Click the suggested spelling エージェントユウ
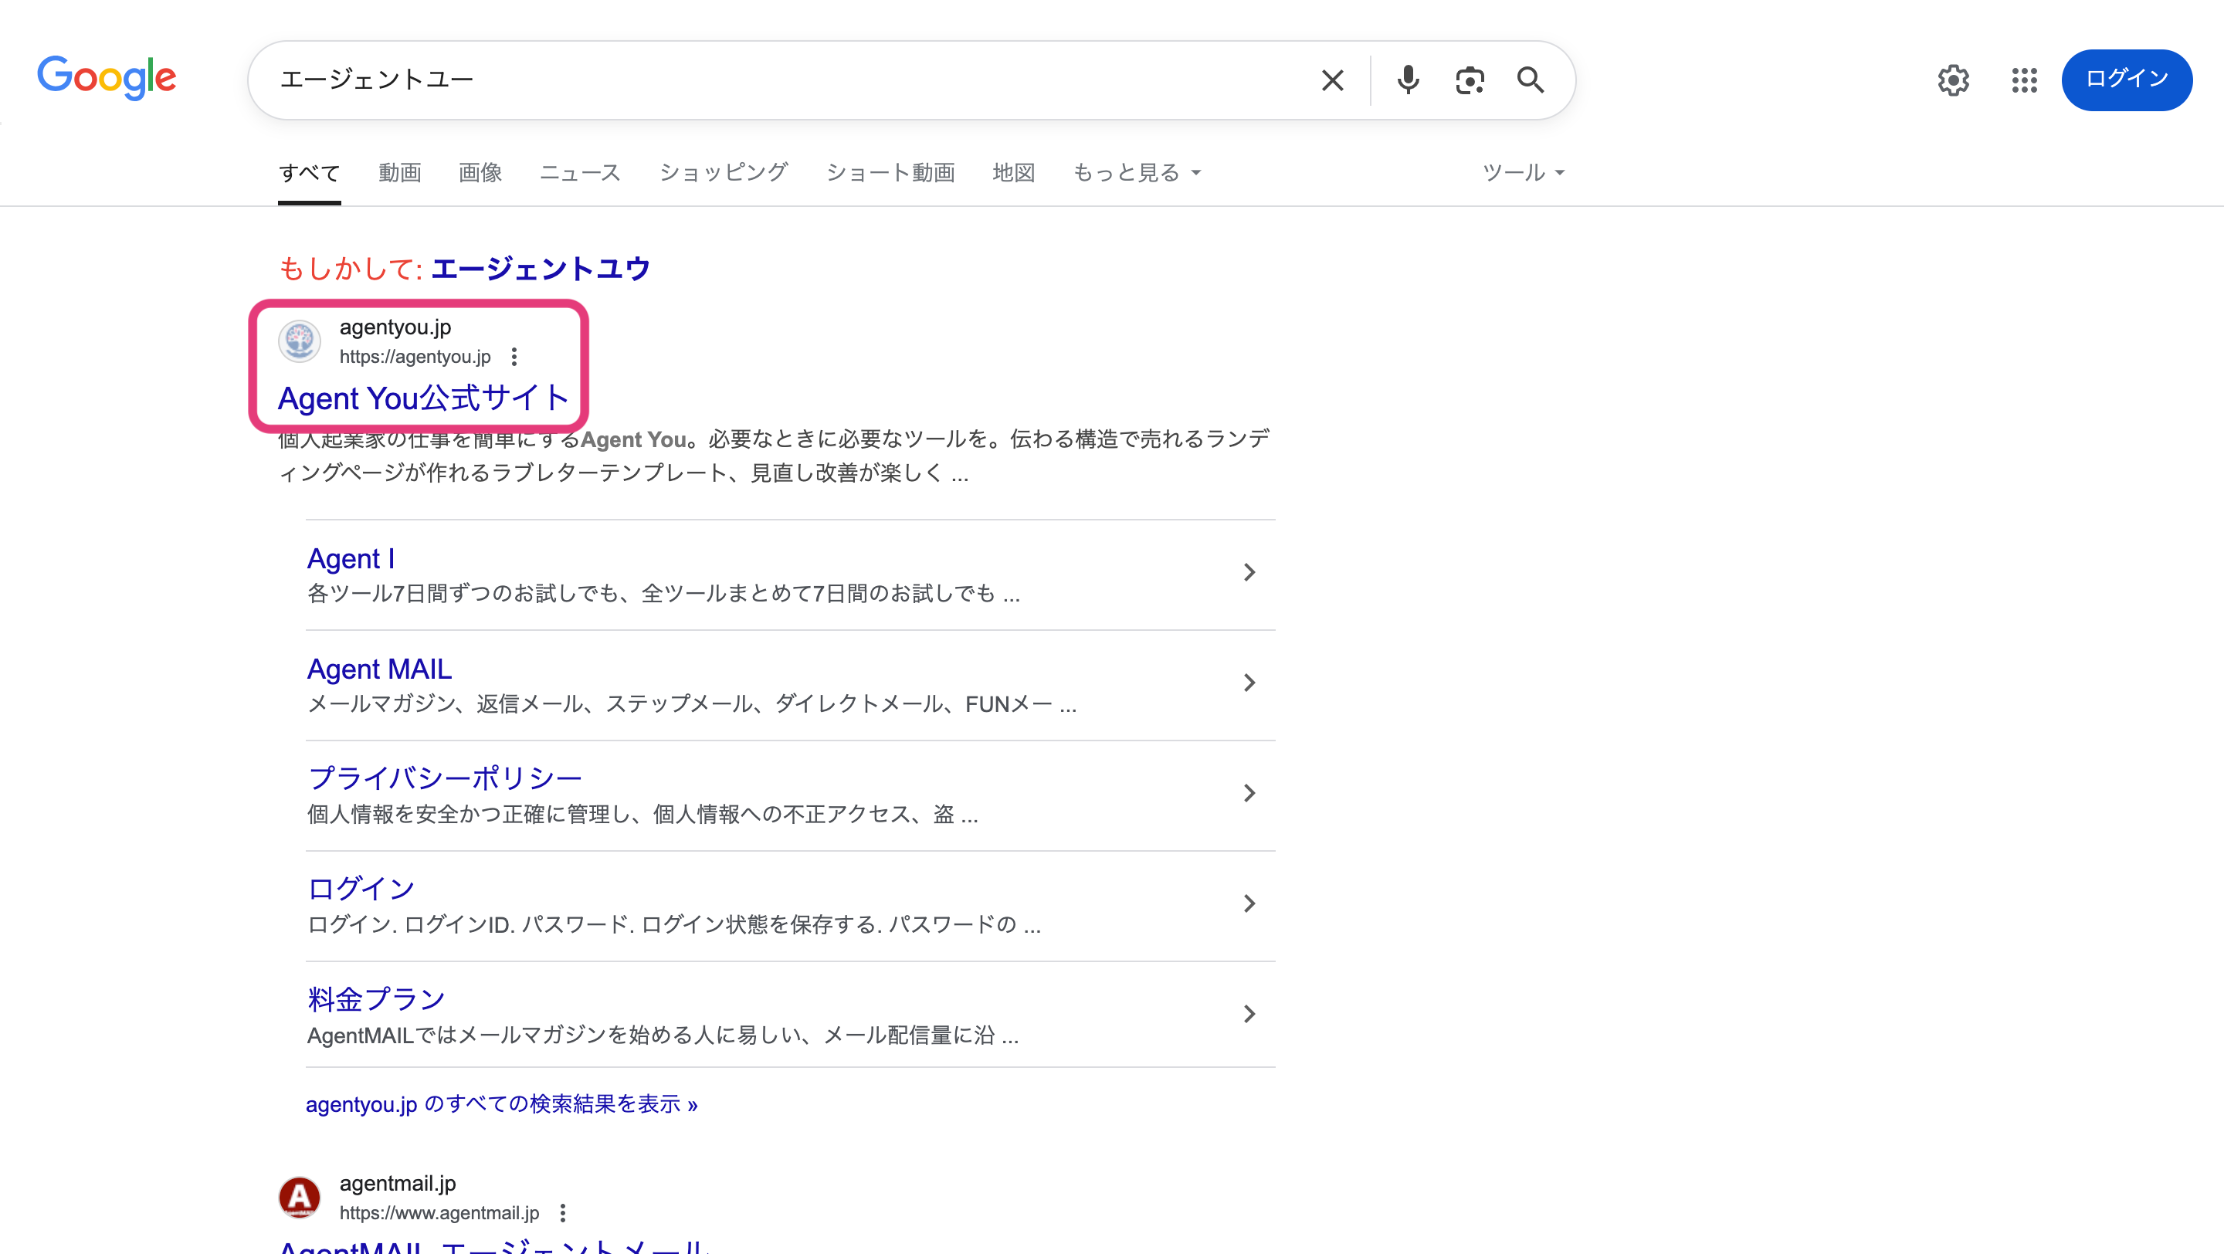Screen dimensions: 2224x1254 [540, 269]
